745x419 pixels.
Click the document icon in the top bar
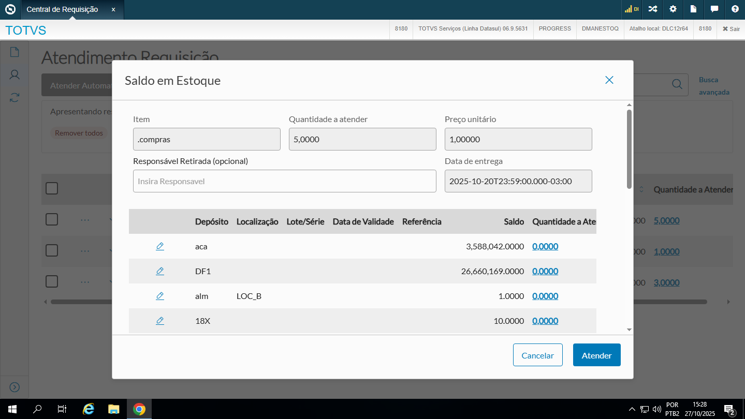[x=694, y=9]
